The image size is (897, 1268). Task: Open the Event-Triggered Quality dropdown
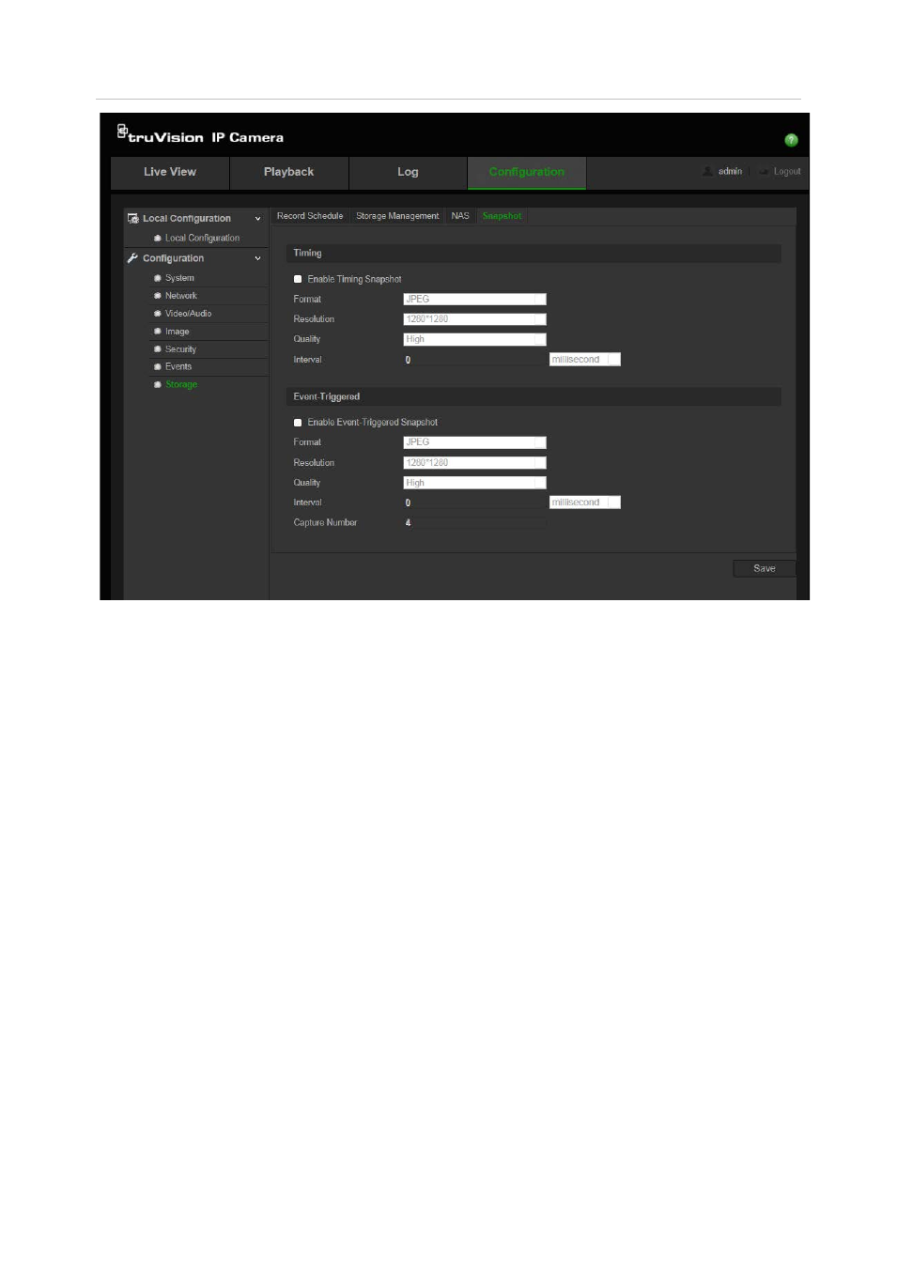pyautogui.click(x=474, y=483)
